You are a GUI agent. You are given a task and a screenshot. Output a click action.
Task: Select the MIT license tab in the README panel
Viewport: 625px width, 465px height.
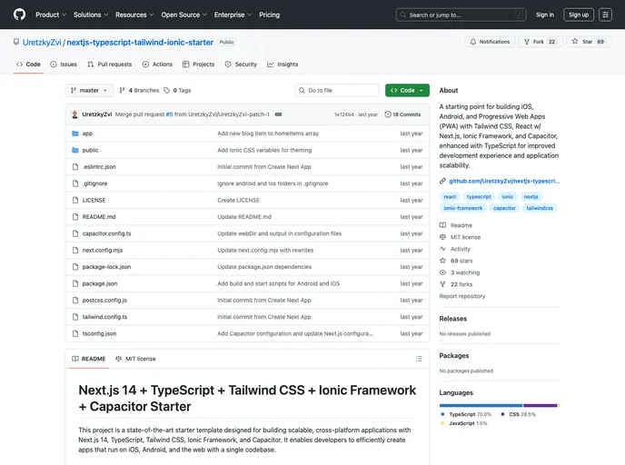pos(135,359)
